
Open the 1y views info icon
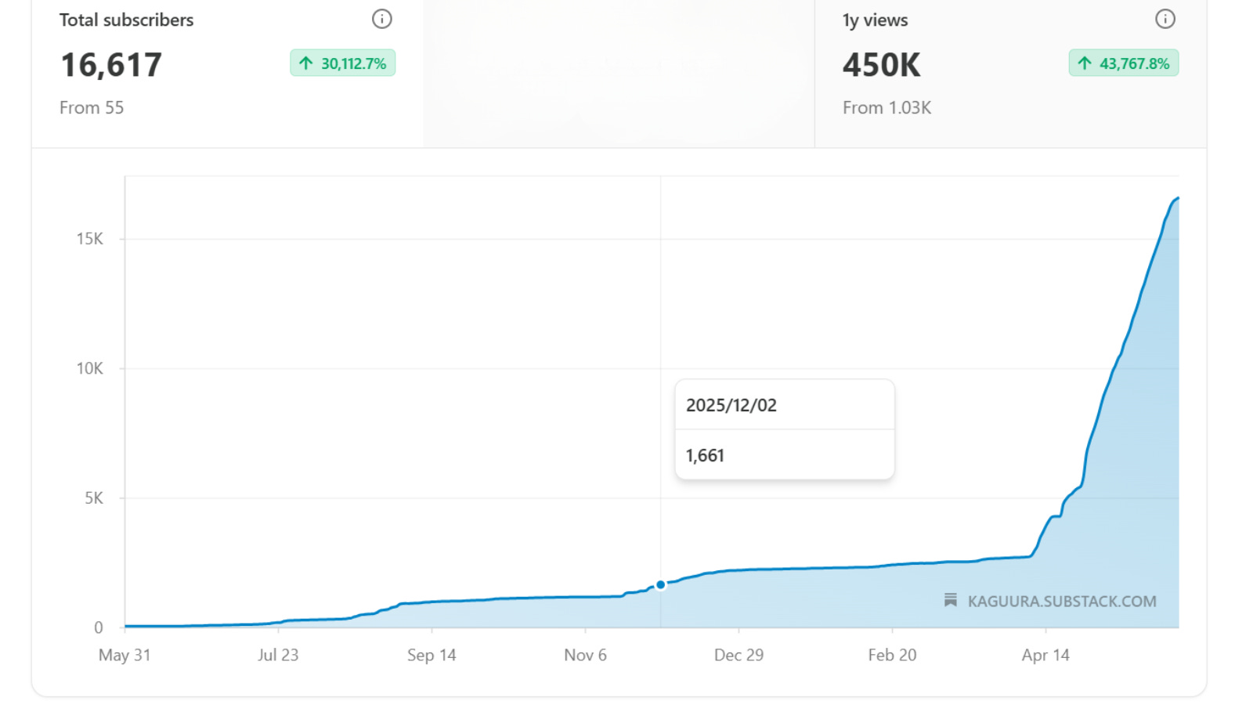click(1165, 19)
